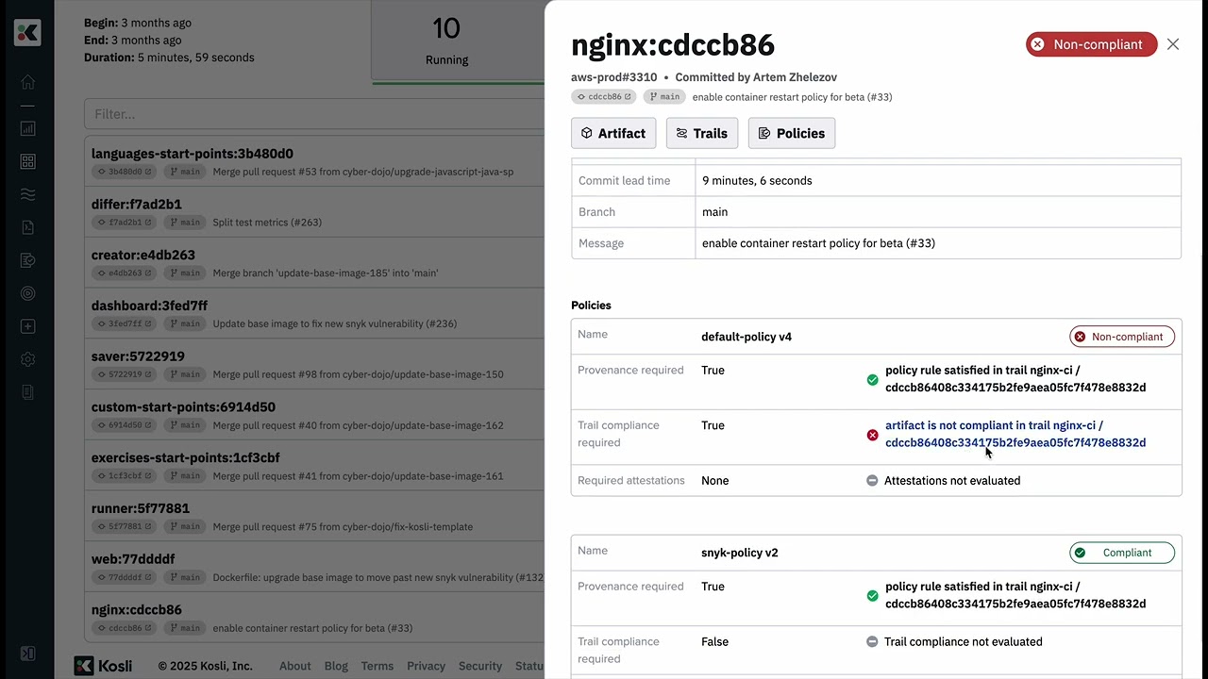
Task: Open the circular target icon in the sidebar
Action: click(x=27, y=293)
